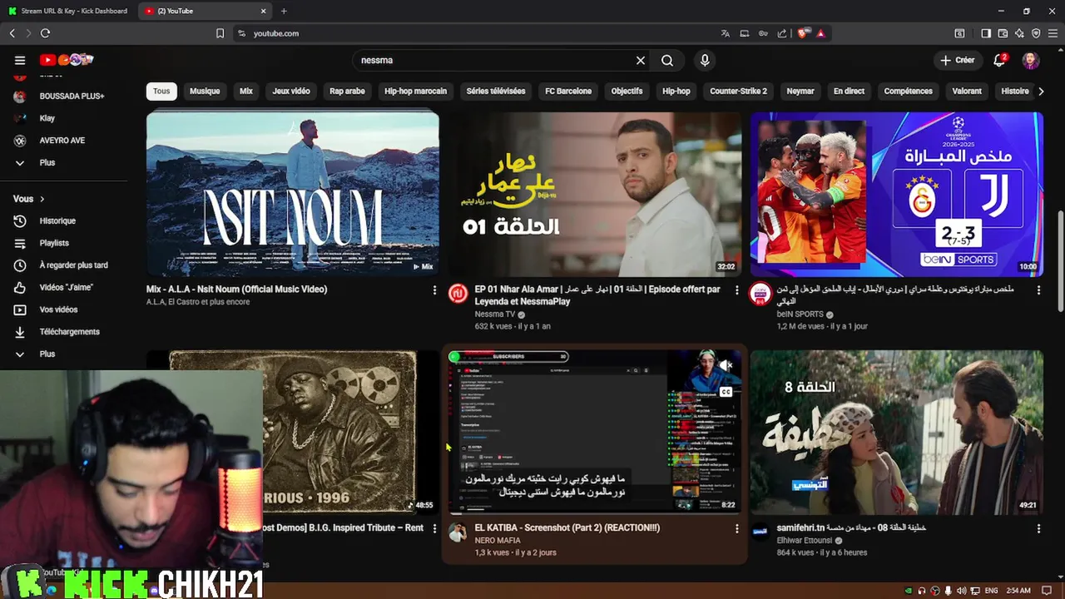
Task: Open NVIDIA tray icon
Action: click(909, 591)
